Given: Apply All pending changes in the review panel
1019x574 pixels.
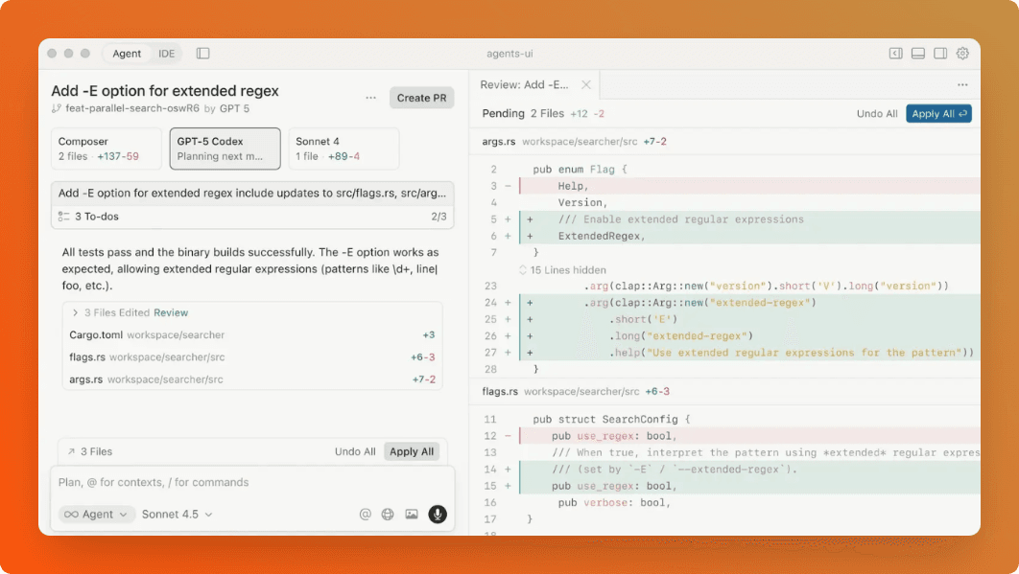Looking at the screenshot, I should (938, 113).
